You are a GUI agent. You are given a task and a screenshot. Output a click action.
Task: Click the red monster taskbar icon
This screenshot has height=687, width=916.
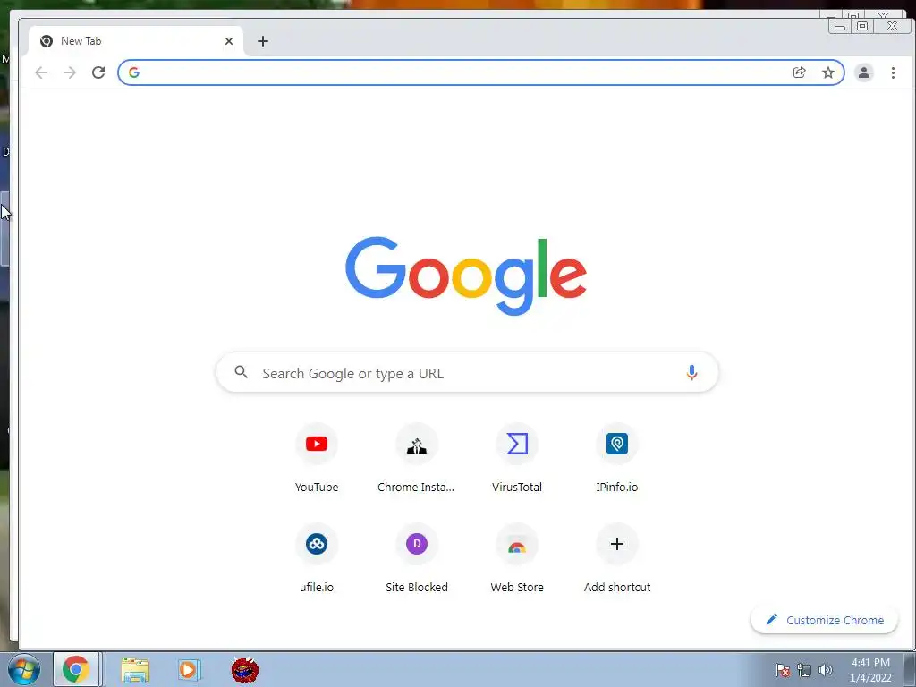[245, 669]
